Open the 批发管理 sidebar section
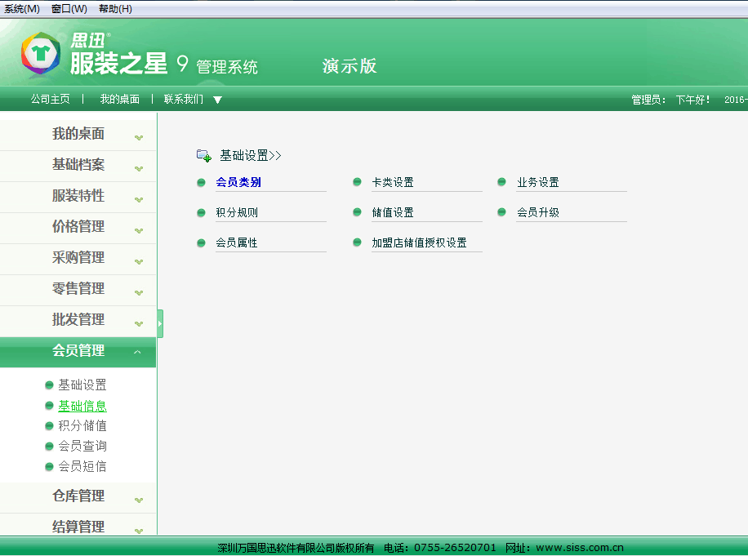This screenshot has width=748, height=556. [x=78, y=320]
